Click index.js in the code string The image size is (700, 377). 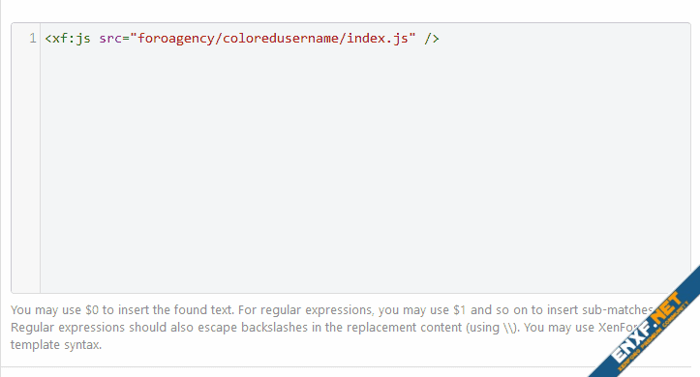click(378, 39)
